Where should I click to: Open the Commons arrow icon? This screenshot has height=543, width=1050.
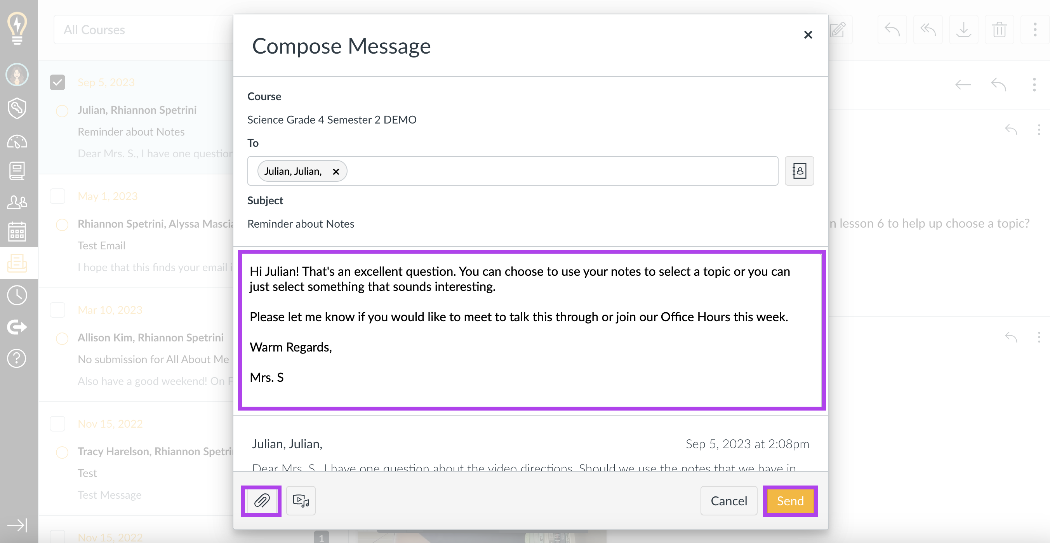click(x=17, y=327)
